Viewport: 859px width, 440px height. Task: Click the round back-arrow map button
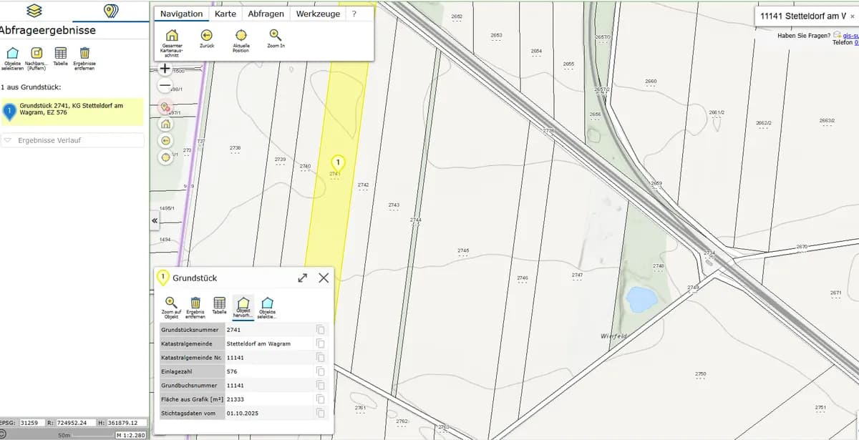165,140
